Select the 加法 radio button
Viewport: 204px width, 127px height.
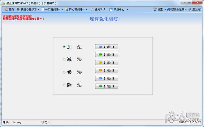point(64,47)
